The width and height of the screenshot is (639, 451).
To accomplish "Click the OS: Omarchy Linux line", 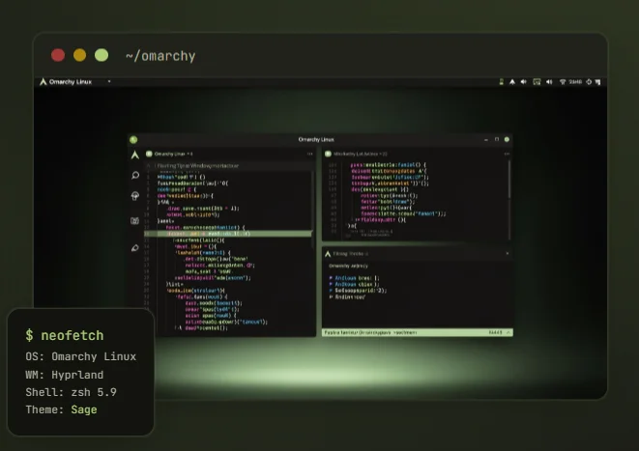I will [80, 356].
